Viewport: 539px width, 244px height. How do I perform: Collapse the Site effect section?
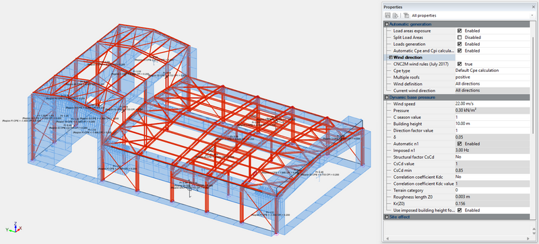tap(387, 217)
